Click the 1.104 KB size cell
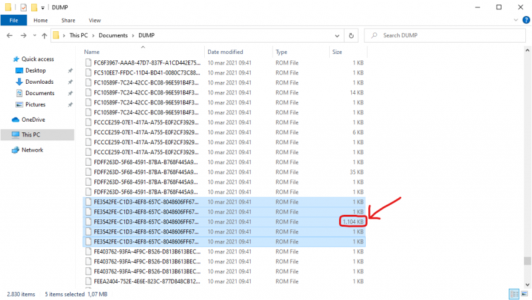This screenshot has height=300, width=532. 353,222
